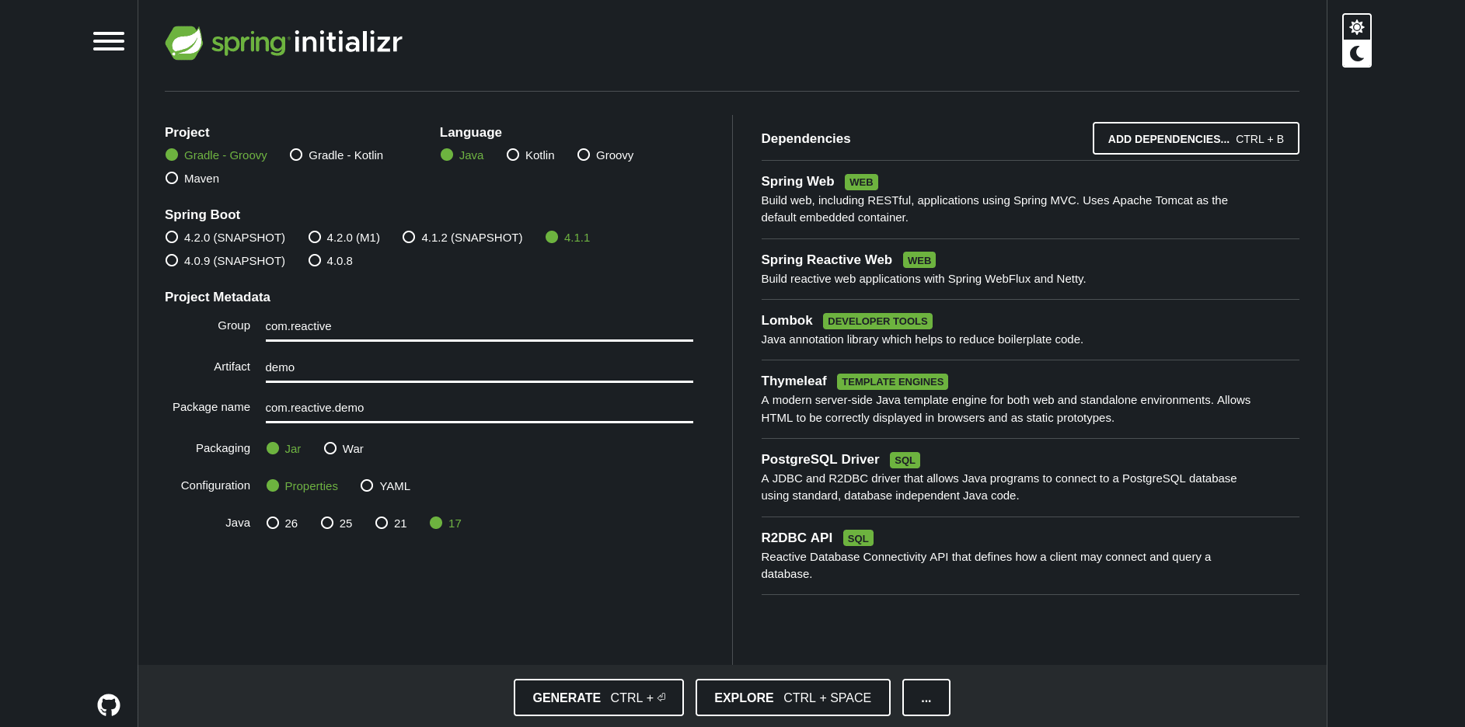Image resolution: width=1465 pixels, height=727 pixels.
Task: Open the hamburger menu
Action: 109,41
